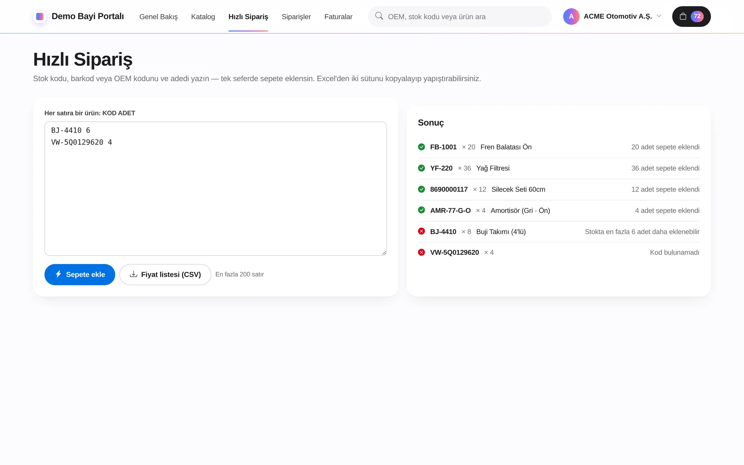Click the Sepete ekle button

(x=80, y=275)
